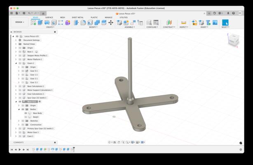Collapse the Gears:1 tree node
The image size is (253, 165).
pos(16,63)
